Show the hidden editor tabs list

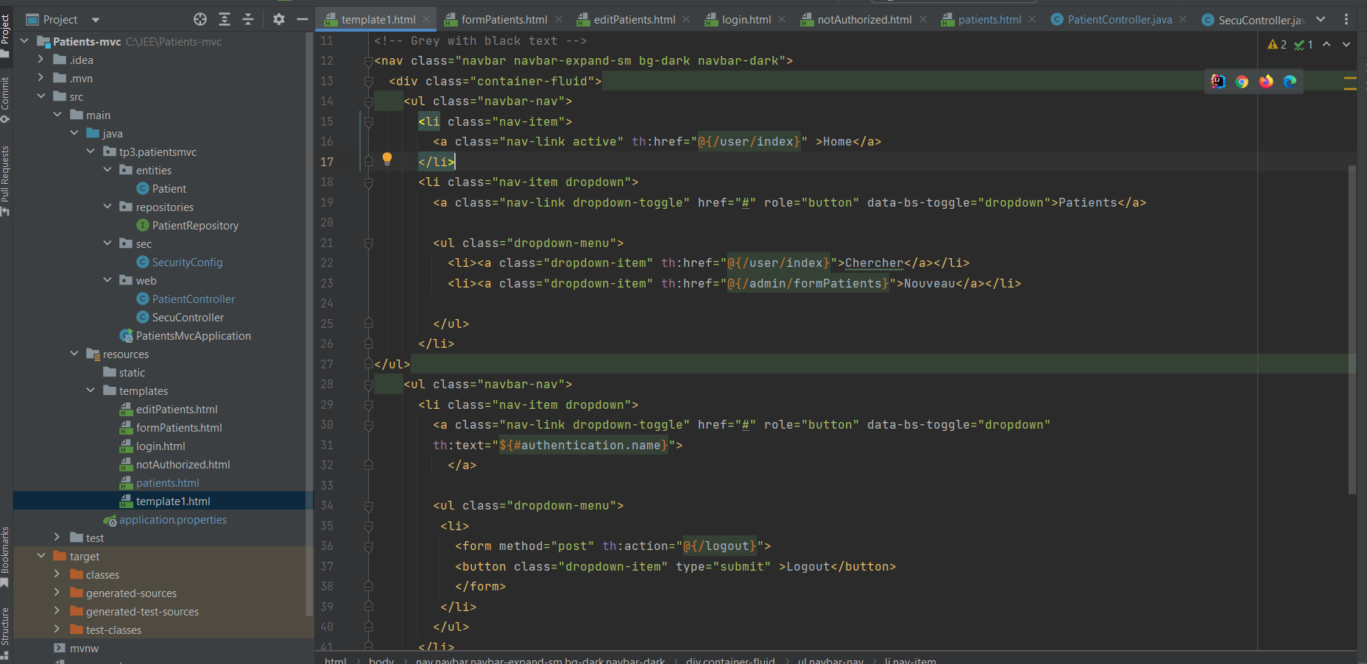tap(1321, 20)
